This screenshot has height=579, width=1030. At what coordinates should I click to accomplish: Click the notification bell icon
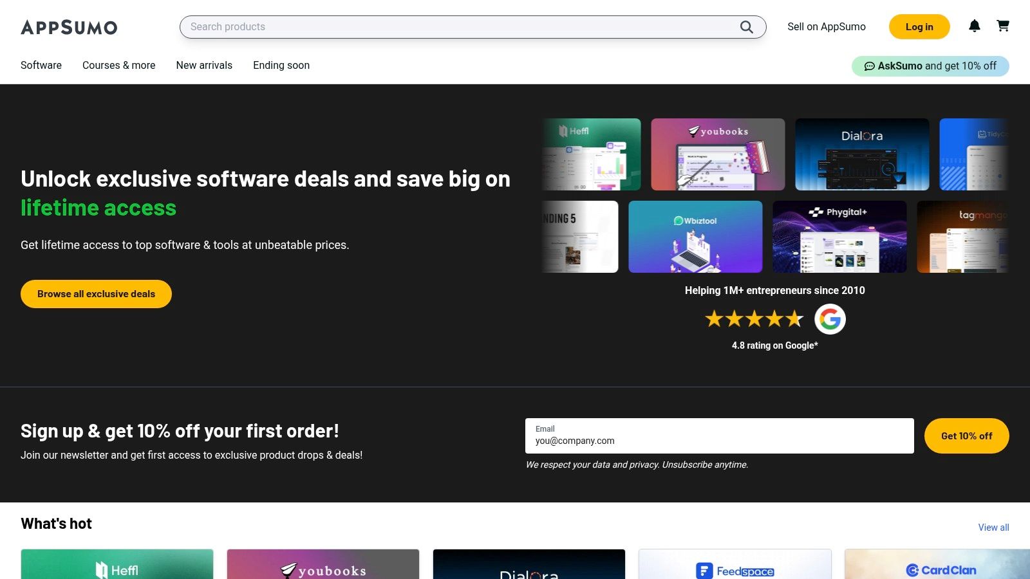tap(975, 26)
